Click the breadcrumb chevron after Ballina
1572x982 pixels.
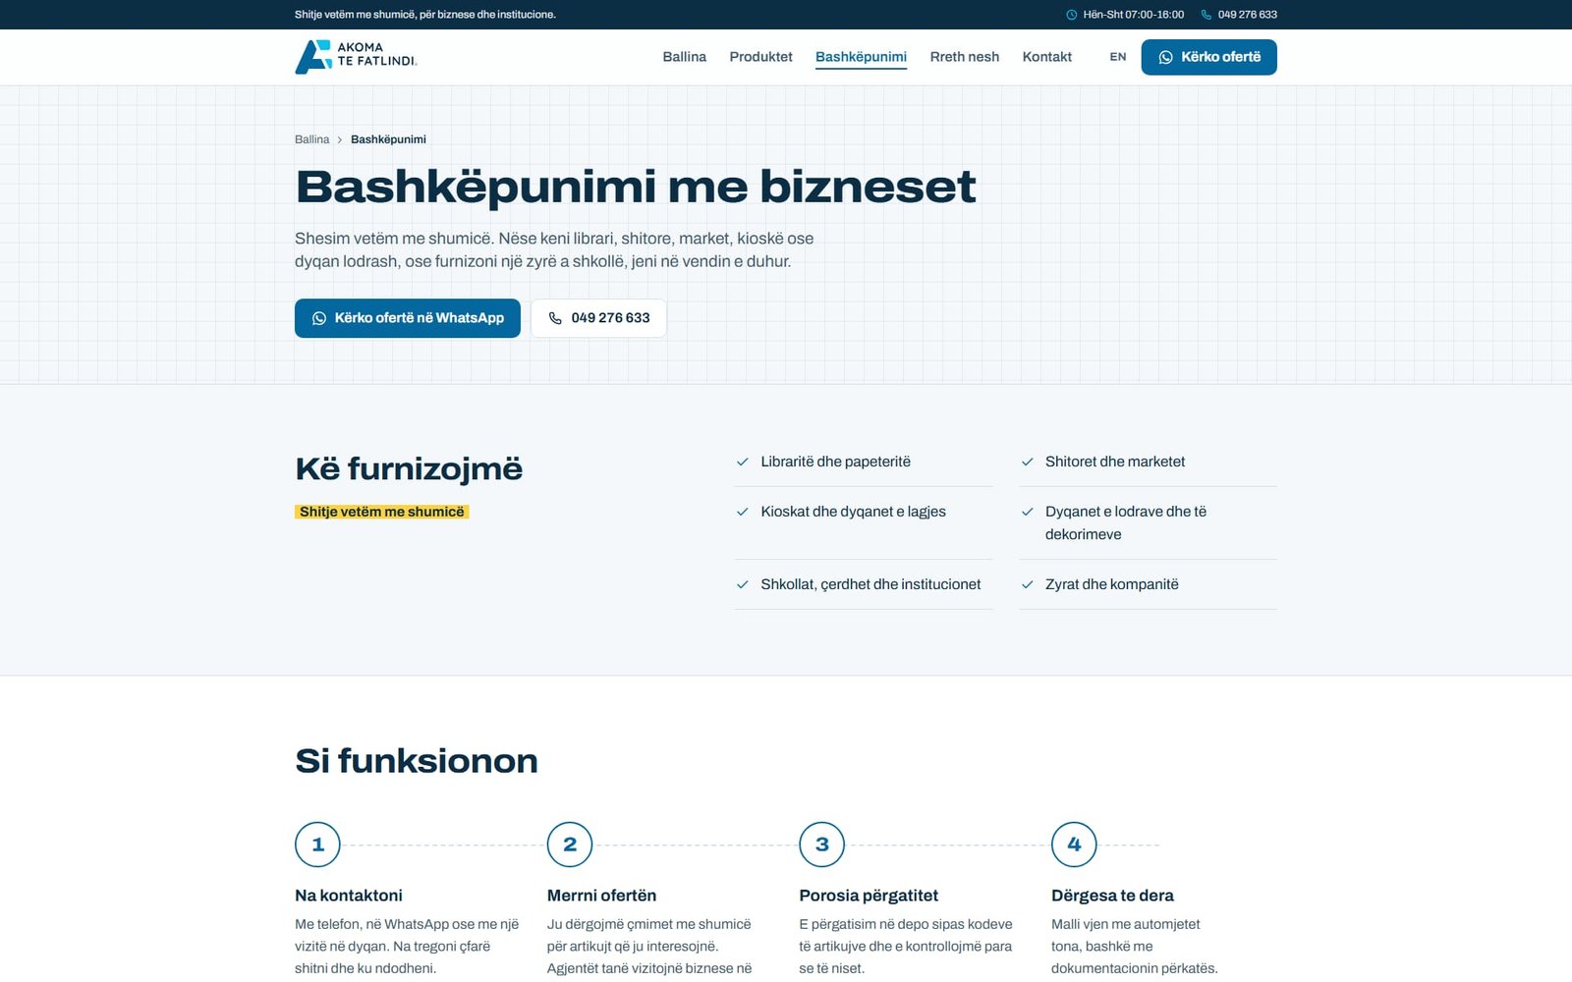[340, 139]
